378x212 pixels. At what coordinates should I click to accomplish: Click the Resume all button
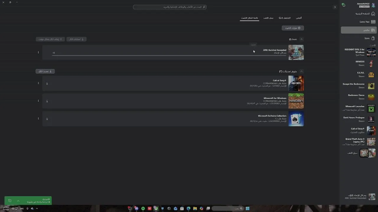click(x=76, y=39)
